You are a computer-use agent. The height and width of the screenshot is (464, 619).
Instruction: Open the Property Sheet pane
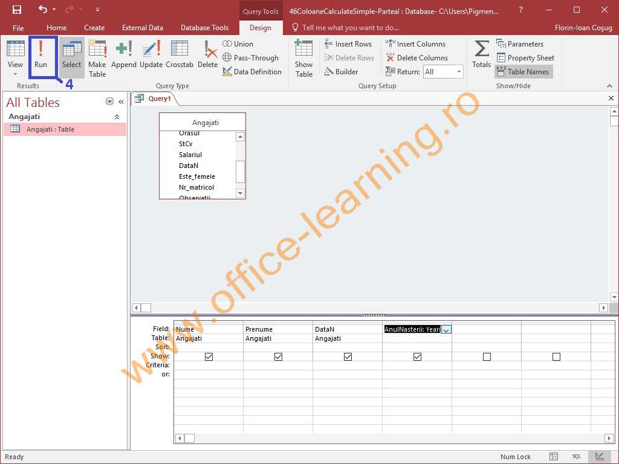[x=525, y=57]
